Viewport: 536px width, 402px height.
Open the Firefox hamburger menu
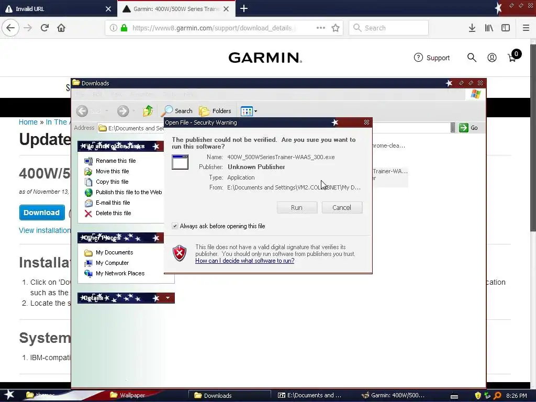coord(526,28)
